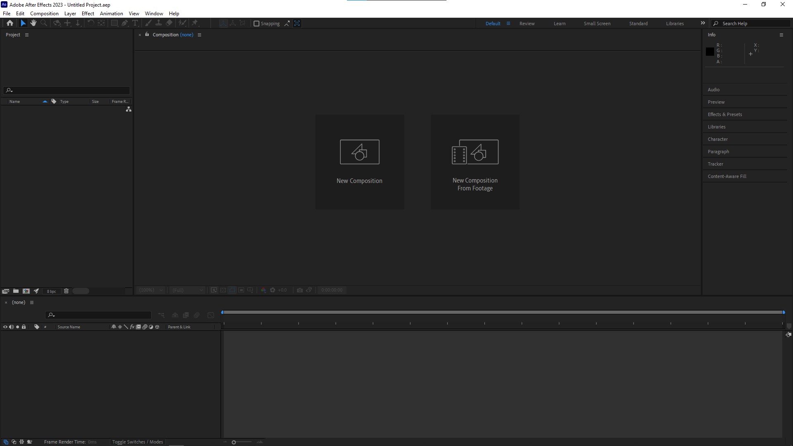This screenshot has height=446, width=793.
Task: Select the Puppet Pin tool
Action: tap(195, 23)
